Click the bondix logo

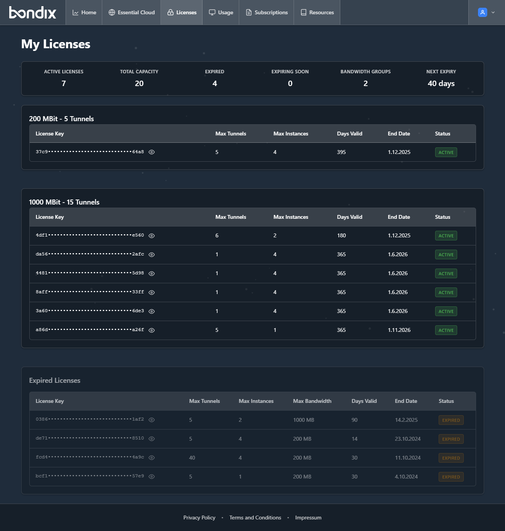[x=33, y=12]
